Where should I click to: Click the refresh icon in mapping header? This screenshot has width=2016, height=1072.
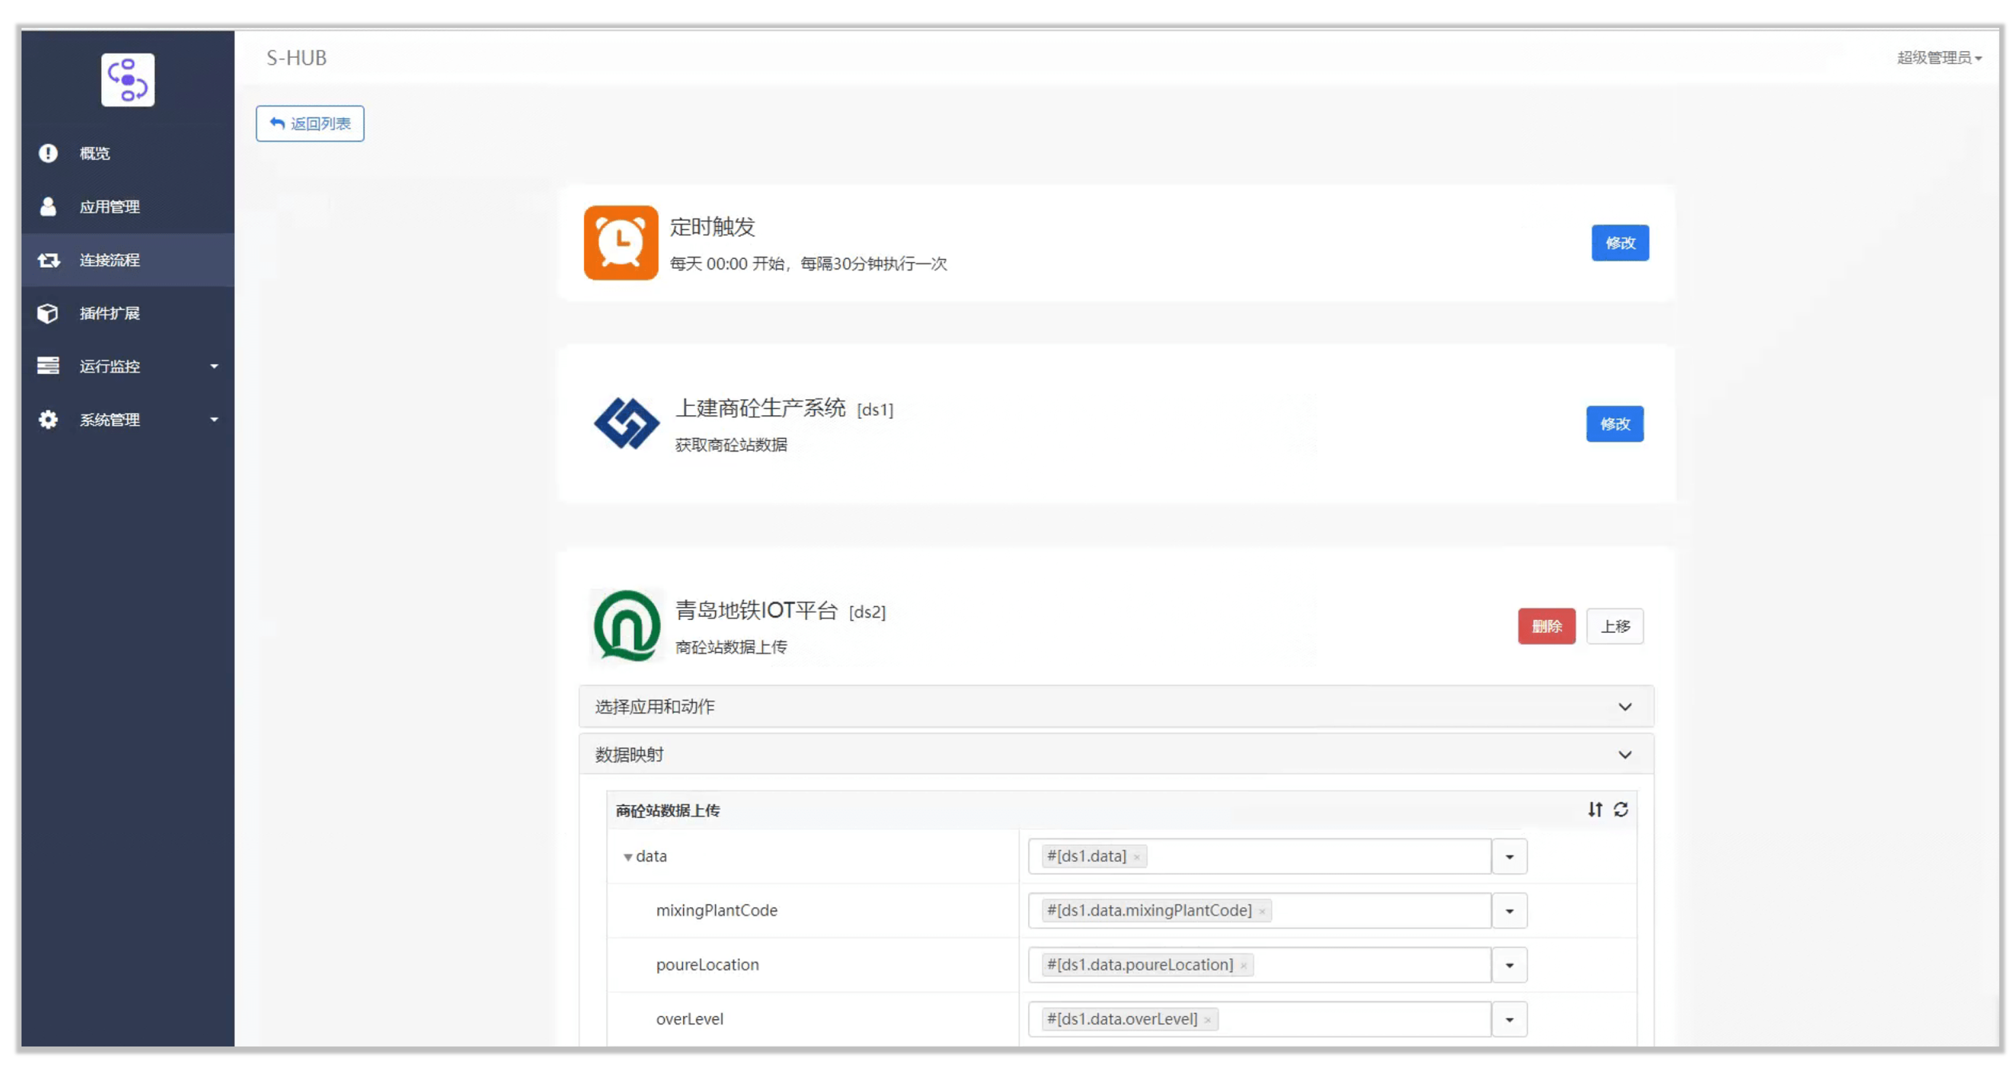tap(1621, 810)
